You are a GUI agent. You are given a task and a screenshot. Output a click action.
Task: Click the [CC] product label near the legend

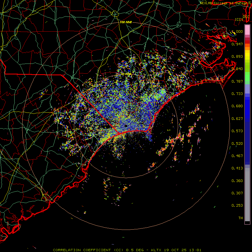(239, 20)
